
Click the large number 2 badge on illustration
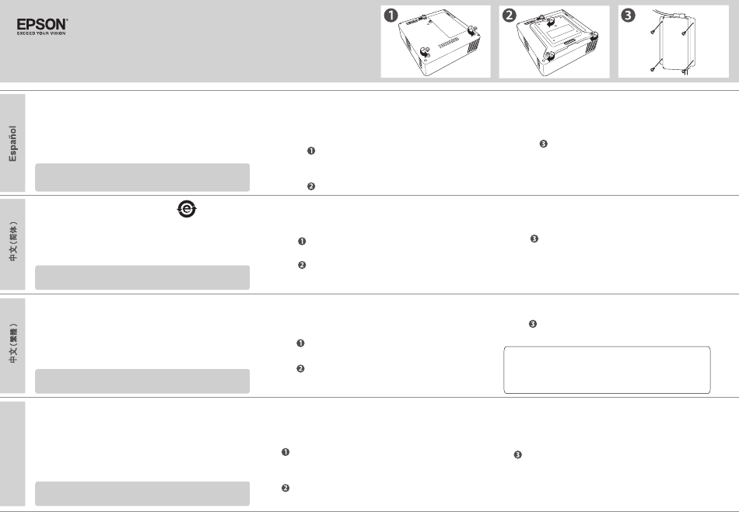tap(510, 16)
